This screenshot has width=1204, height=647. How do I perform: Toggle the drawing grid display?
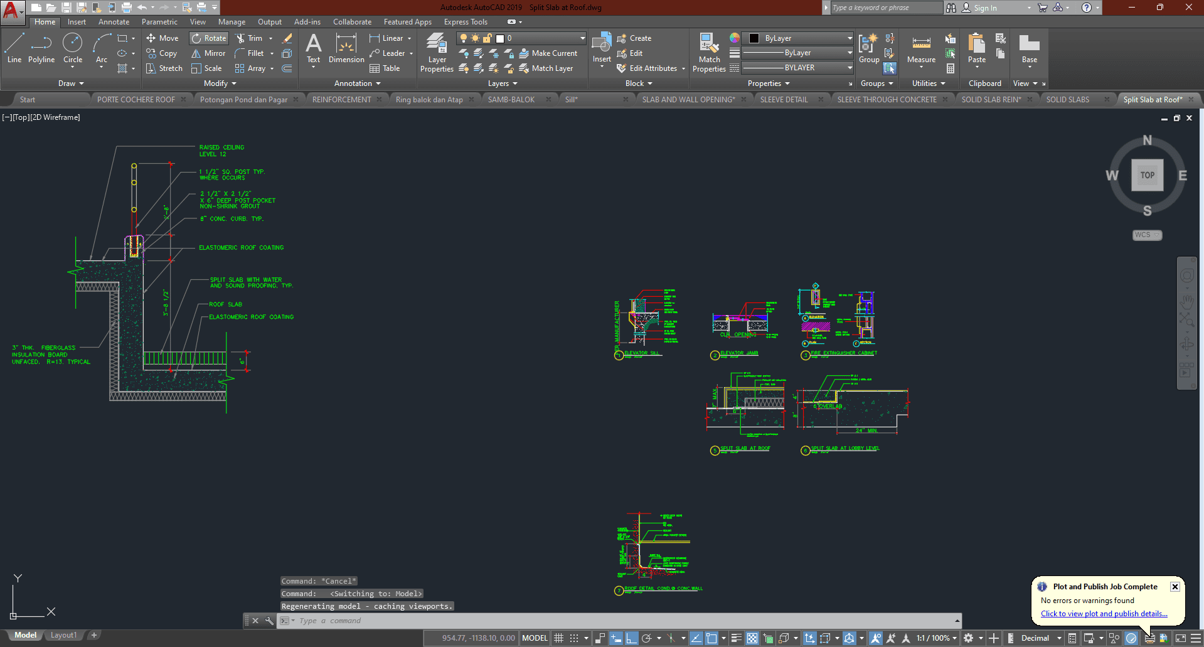click(x=558, y=638)
